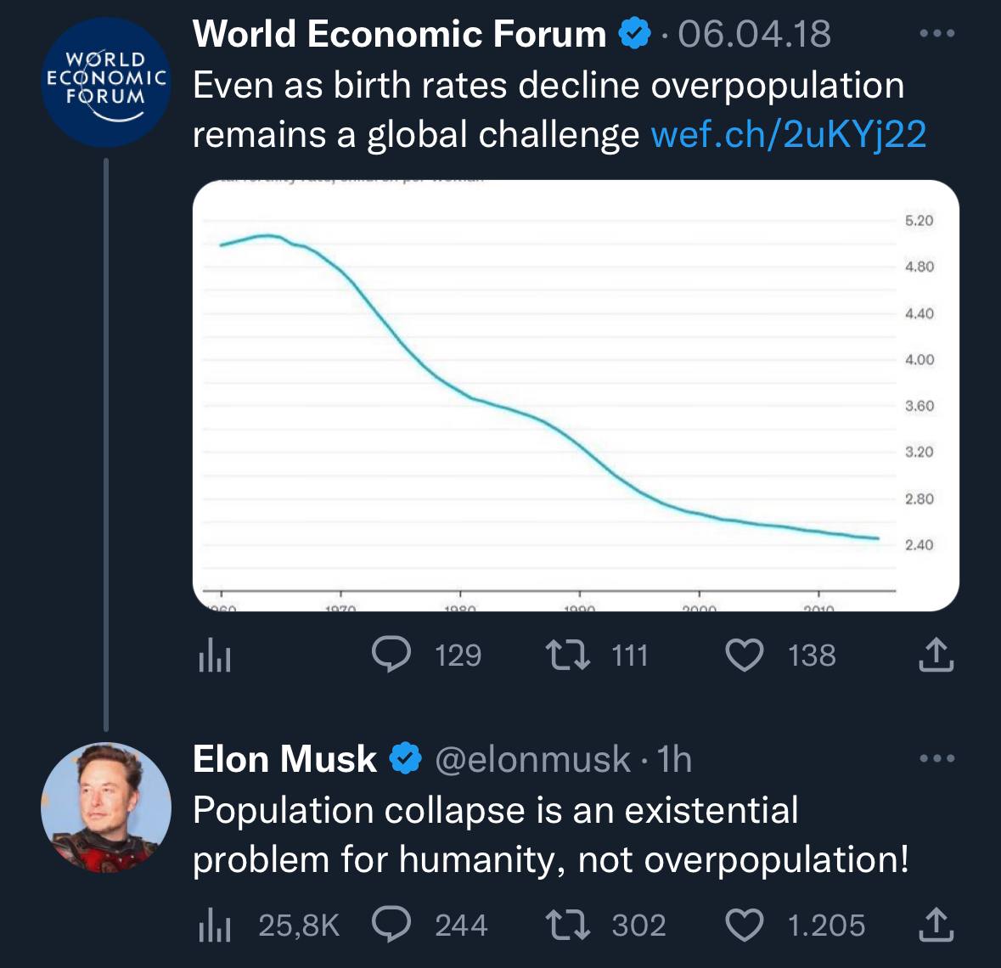
Task: View analytics for the WEF tweet
Action: (214, 656)
